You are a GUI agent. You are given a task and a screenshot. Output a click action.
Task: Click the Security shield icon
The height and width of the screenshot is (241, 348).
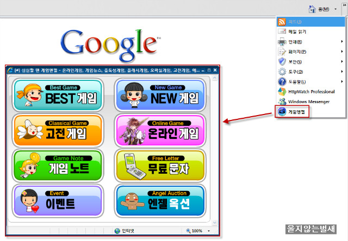click(282, 61)
